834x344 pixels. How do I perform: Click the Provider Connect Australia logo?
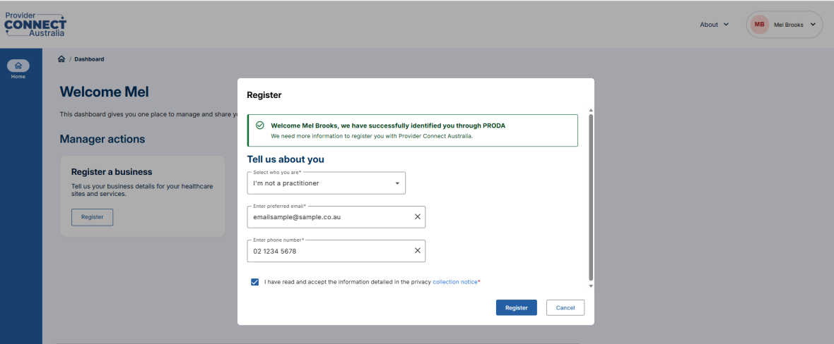[x=35, y=25]
